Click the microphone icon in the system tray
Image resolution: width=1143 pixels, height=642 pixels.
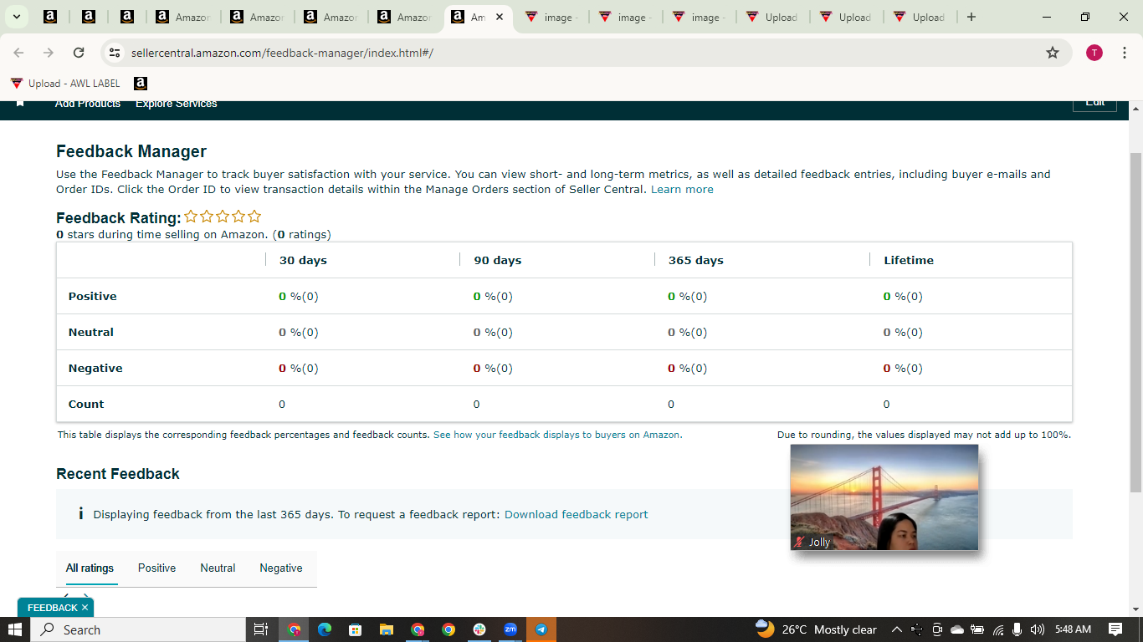click(1017, 629)
